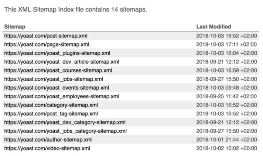Open the yoast_dev_category-sitemap.xml link
Screen dimensions: 263x156
pos(65,122)
